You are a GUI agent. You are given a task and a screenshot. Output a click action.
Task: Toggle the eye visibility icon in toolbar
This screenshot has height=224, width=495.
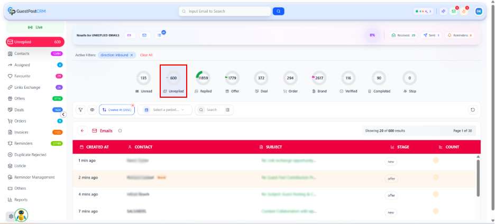point(92,110)
